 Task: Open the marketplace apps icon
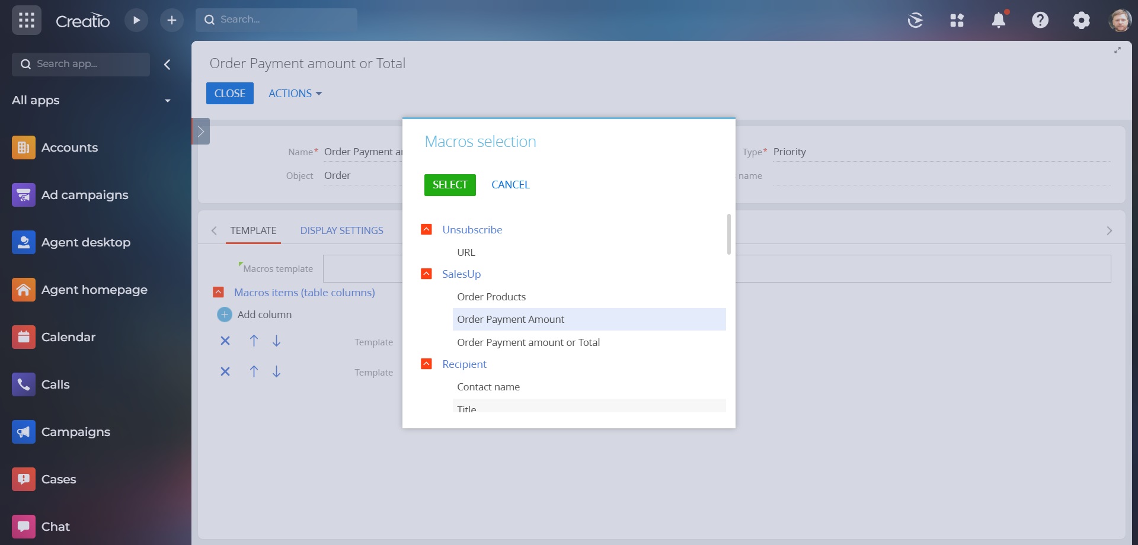coord(957,20)
